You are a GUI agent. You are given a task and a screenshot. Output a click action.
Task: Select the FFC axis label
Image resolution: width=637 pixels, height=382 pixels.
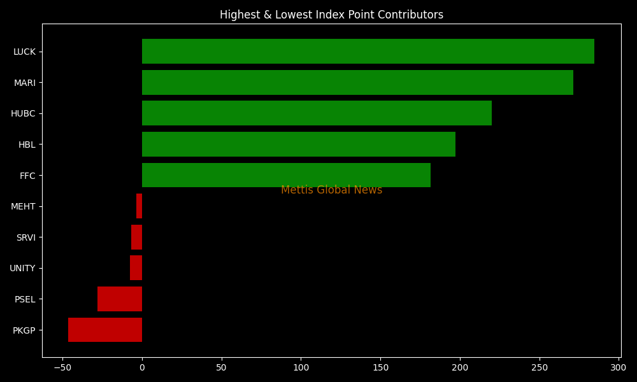(27, 176)
